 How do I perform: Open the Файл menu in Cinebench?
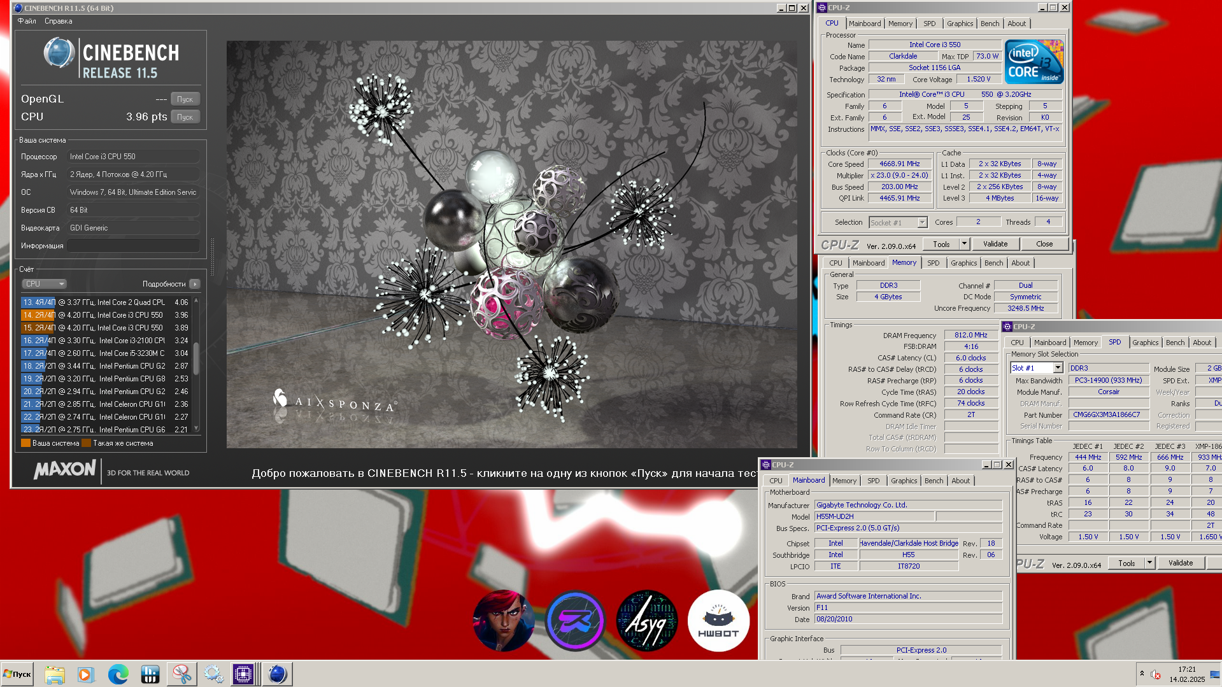coord(27,21)
